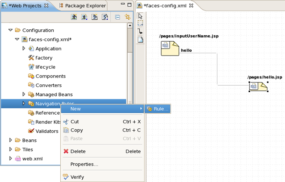Click the /pages/inputUserName.jsp label
Image resolution: width=285 pixels, height=182 pixels.
pyautogui.click(x=189, y=36)
